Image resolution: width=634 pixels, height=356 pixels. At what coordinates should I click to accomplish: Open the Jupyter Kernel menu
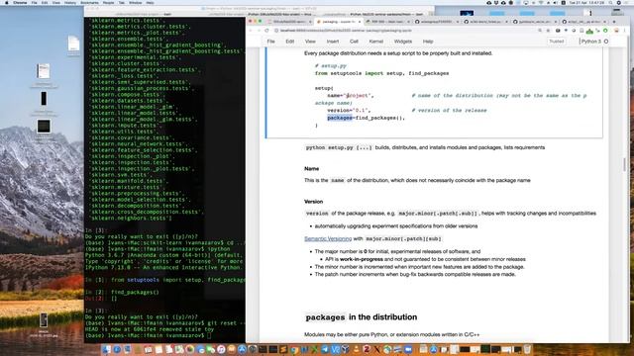point(376,42)
